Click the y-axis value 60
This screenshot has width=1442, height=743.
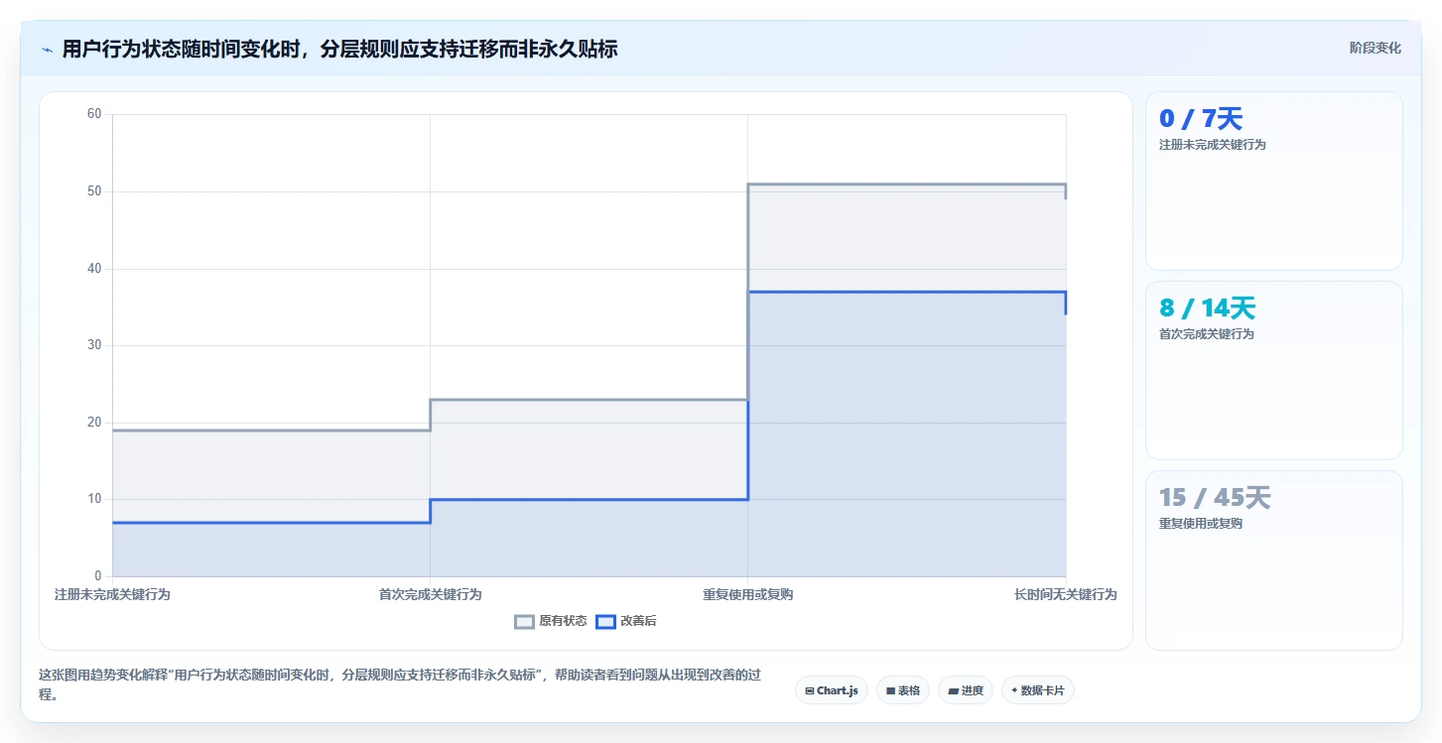[94, 114]
